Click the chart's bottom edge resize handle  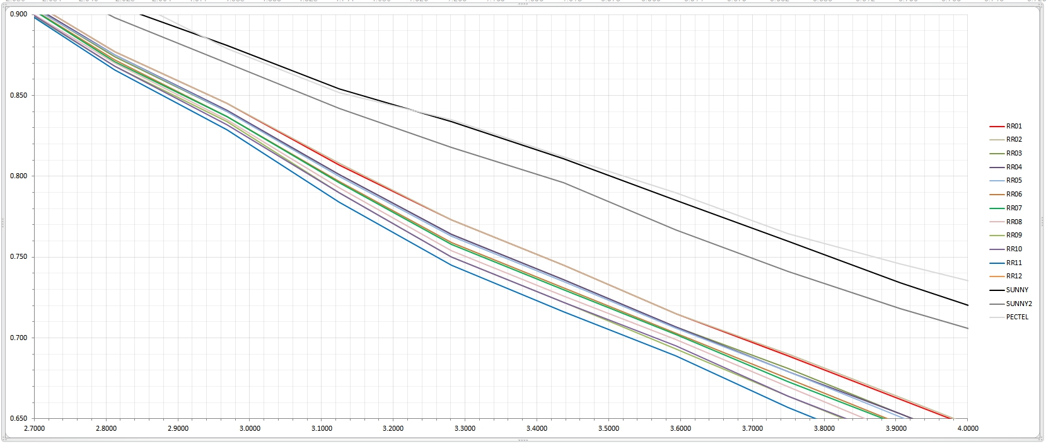pos(523,440)
